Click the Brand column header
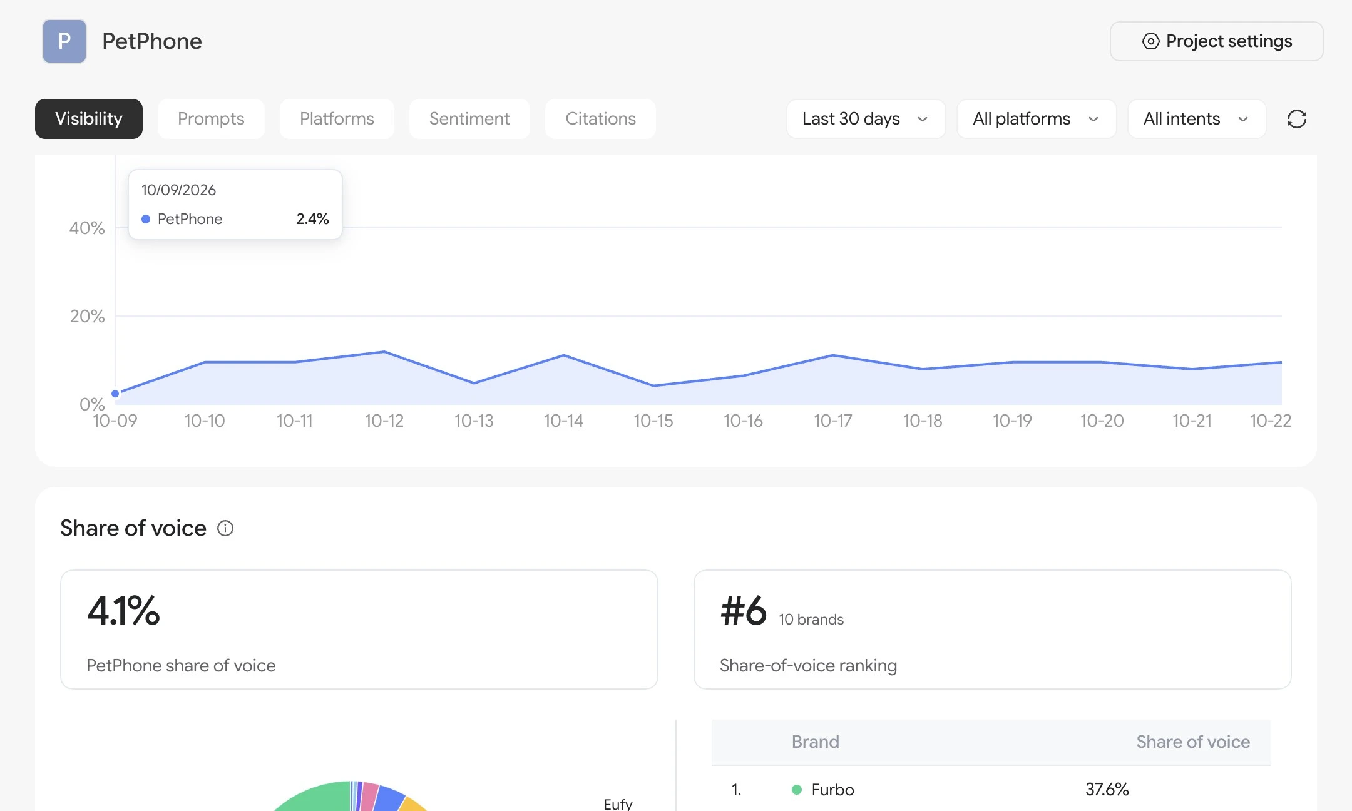The image size is (1352, 811). [815, 742]
